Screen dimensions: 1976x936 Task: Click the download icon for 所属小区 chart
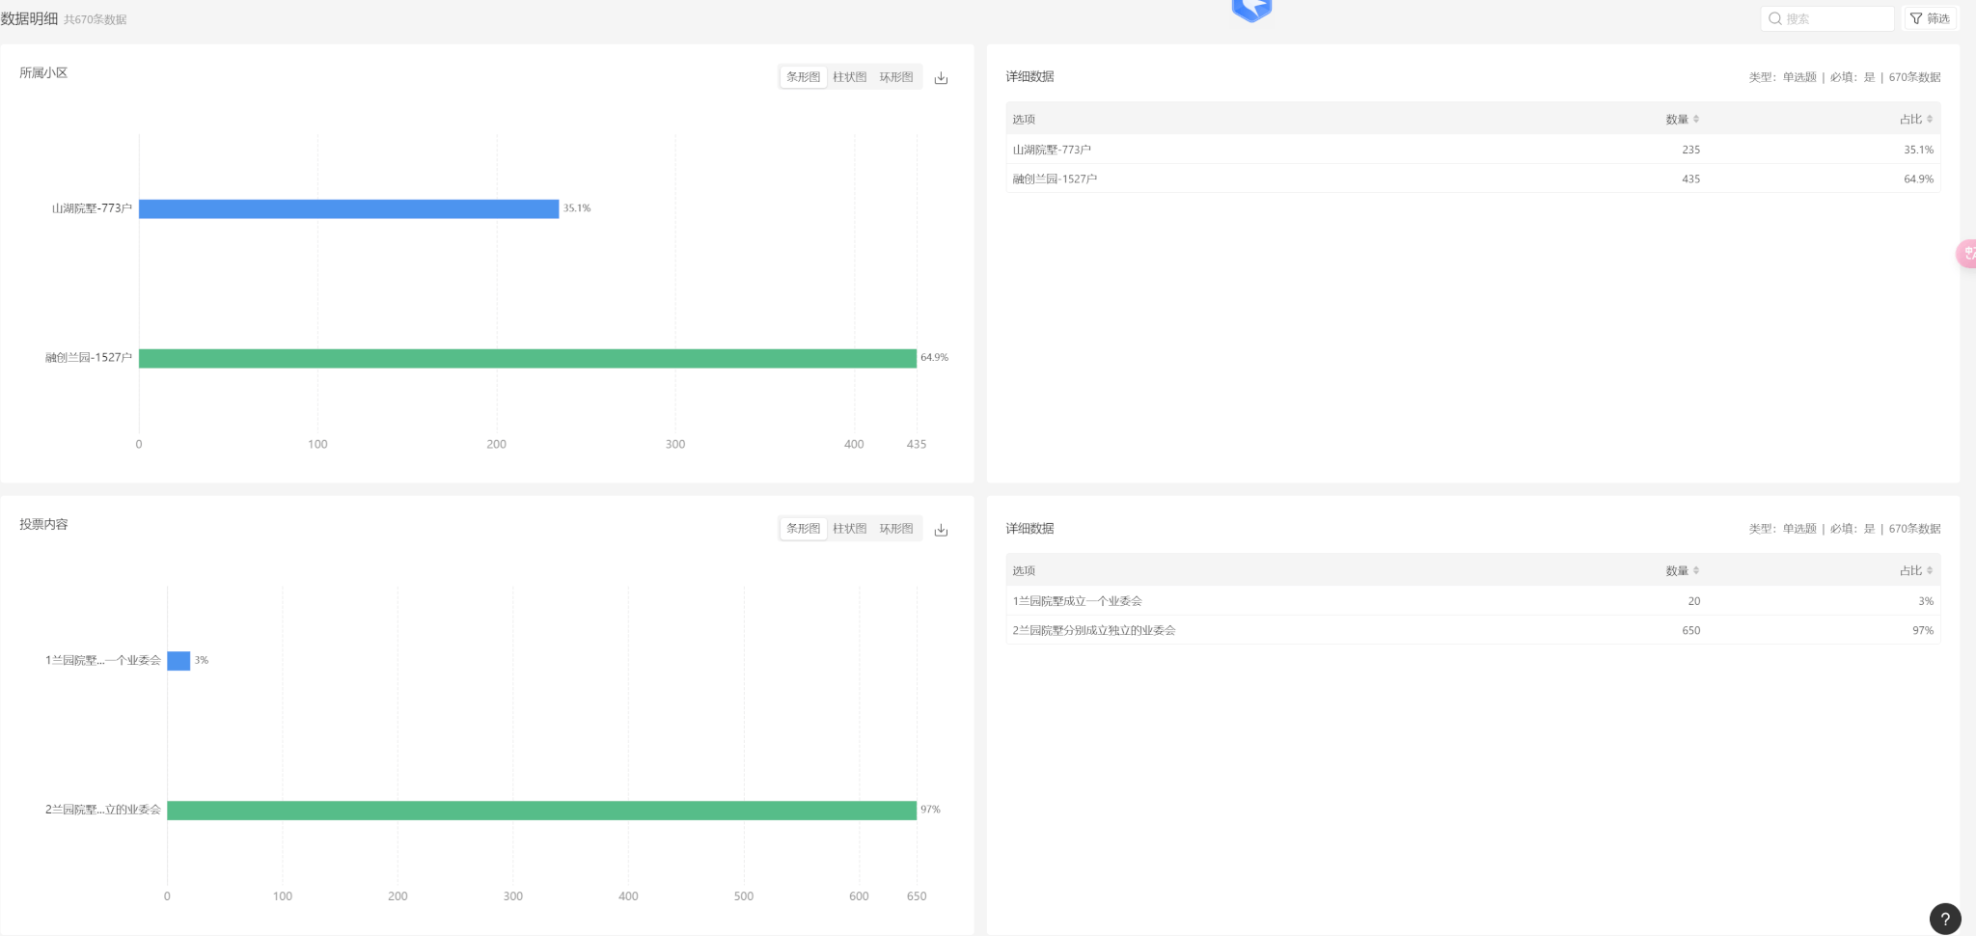click(x=941, y=78)
